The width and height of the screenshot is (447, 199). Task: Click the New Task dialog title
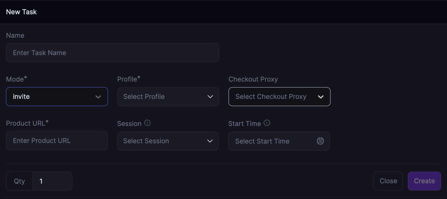click(x=21, y=12)
